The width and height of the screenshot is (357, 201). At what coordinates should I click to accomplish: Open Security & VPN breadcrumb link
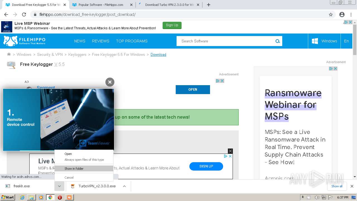coord(50,54)
